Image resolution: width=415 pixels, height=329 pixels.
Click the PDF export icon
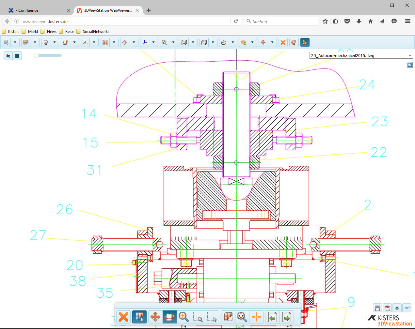point(387,308)
